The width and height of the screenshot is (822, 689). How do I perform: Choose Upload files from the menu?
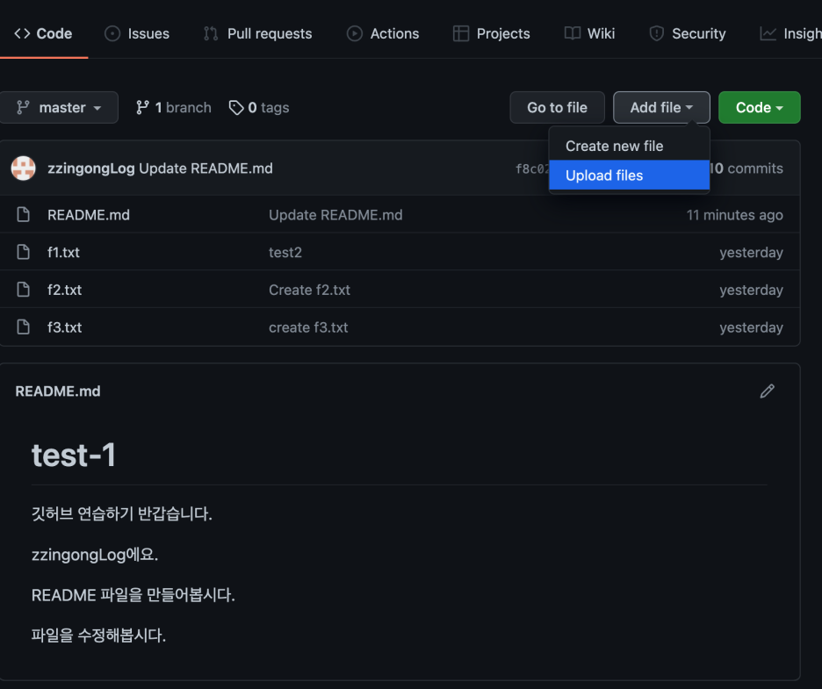(629, 175)
